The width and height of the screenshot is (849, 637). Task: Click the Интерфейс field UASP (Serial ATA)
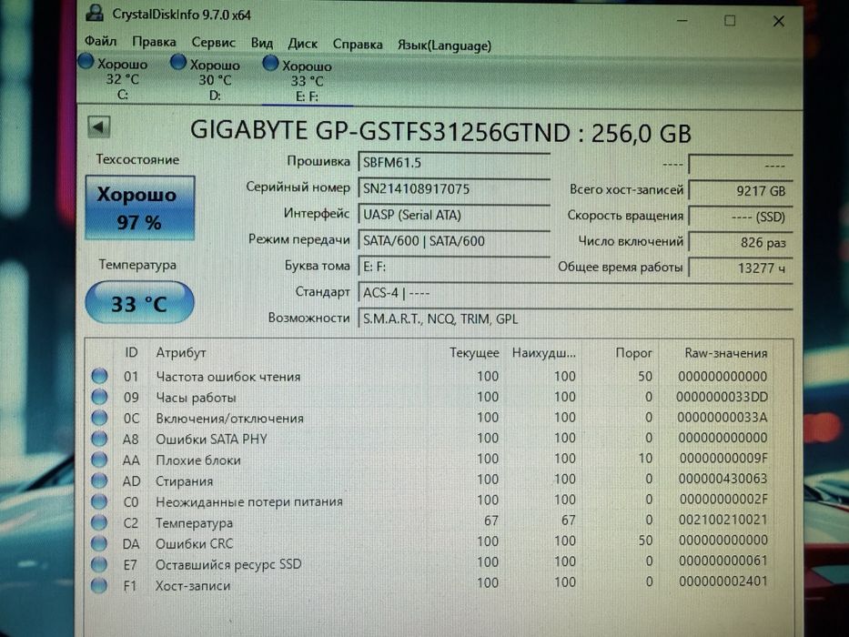click(x=454, y=215)
